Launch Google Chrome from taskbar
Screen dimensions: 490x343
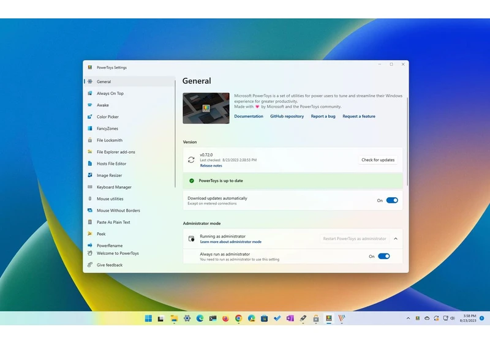click(238, 318)
